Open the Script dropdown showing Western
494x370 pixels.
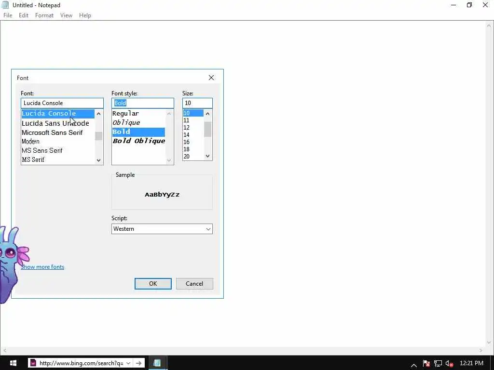tap(162, 229)
